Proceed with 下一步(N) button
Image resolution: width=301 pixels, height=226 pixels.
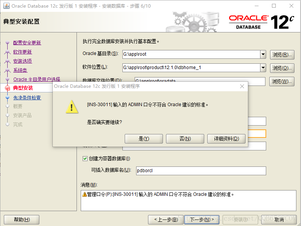click(202, 220)
